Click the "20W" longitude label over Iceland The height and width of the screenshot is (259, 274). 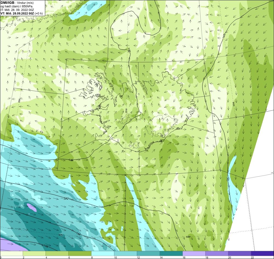(x=126, y=111)
